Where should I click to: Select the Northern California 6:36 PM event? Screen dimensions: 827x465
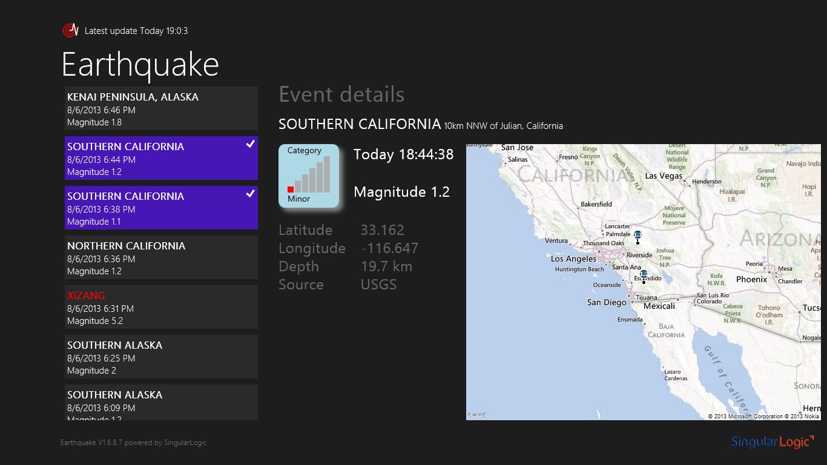click(161, 257)
